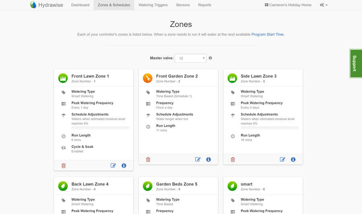The height and width of the screenshot is (214, 362).
Task: Click the smart zone 6 leaf icon
Action: pos(232,186)
